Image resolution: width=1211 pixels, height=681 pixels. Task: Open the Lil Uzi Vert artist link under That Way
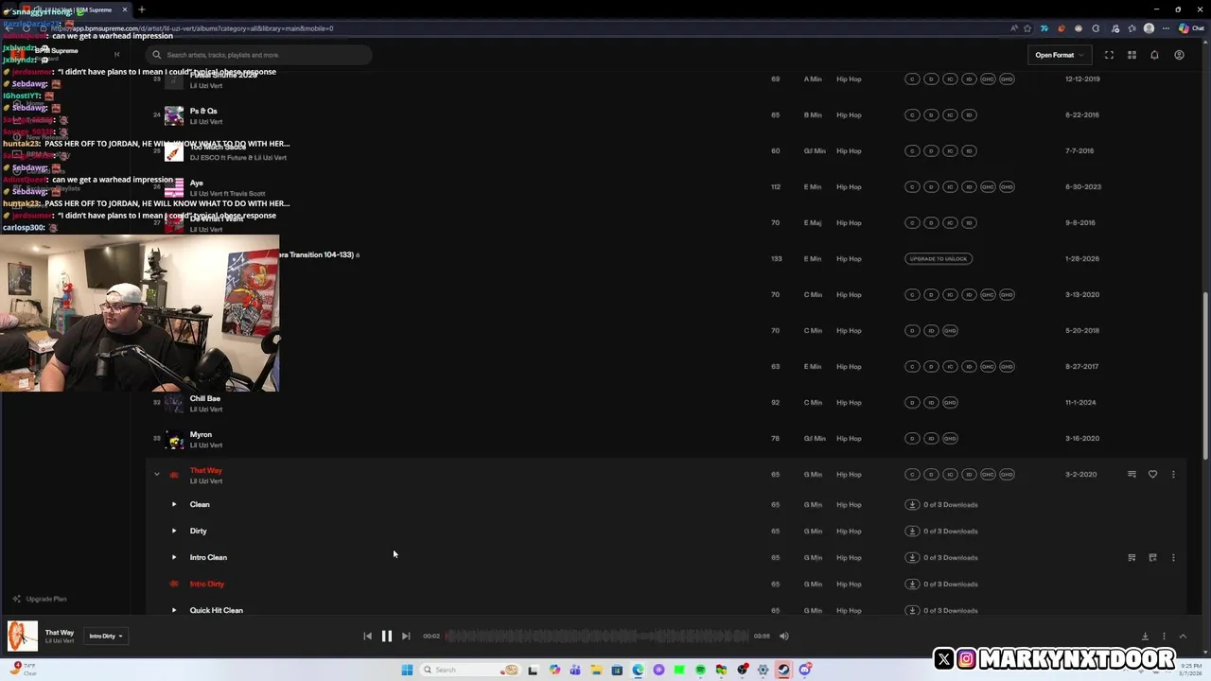206,481
